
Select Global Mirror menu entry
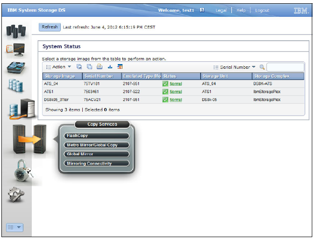point(97,154)
